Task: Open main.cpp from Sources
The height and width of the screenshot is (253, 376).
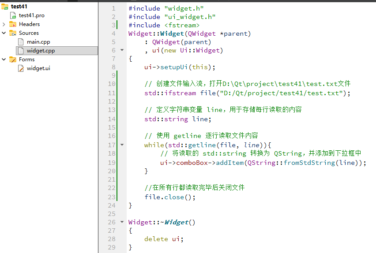Action: pos(38,42)
